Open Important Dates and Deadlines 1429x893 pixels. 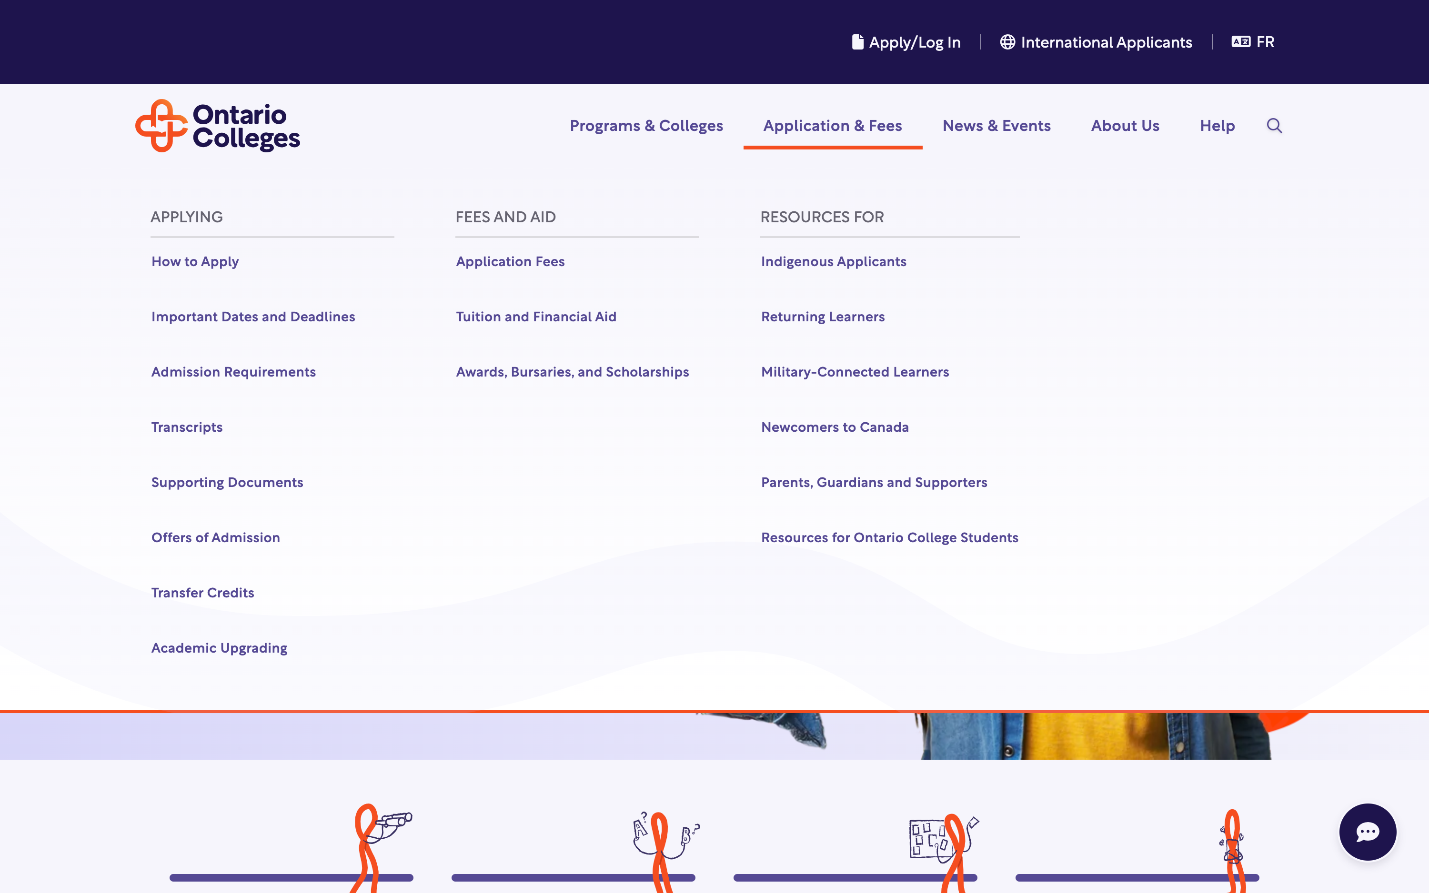pyautogui.click(x=253, y=317)
